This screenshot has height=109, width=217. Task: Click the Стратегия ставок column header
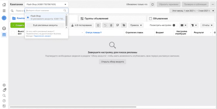[134, 33]
